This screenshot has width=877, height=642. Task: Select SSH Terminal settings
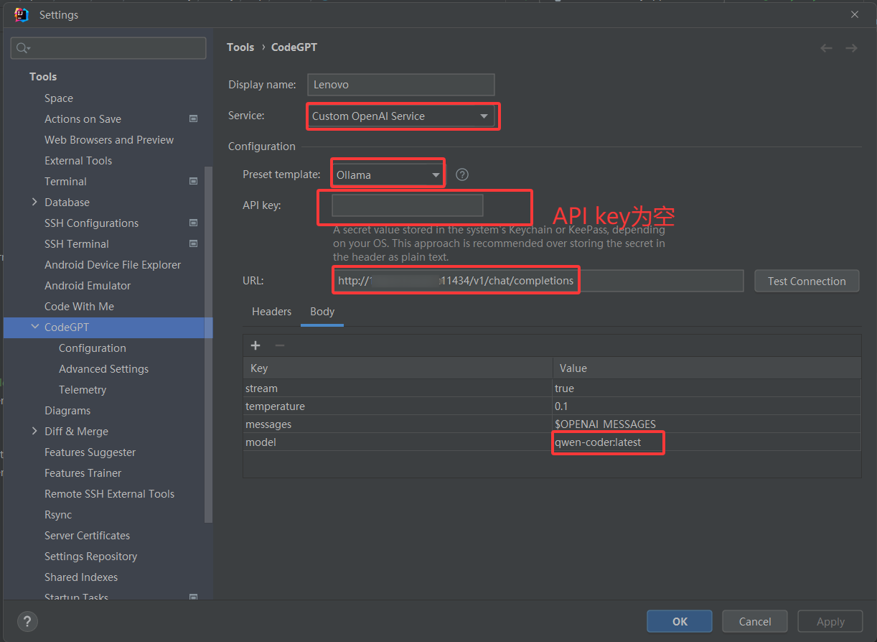pos(77,243)
